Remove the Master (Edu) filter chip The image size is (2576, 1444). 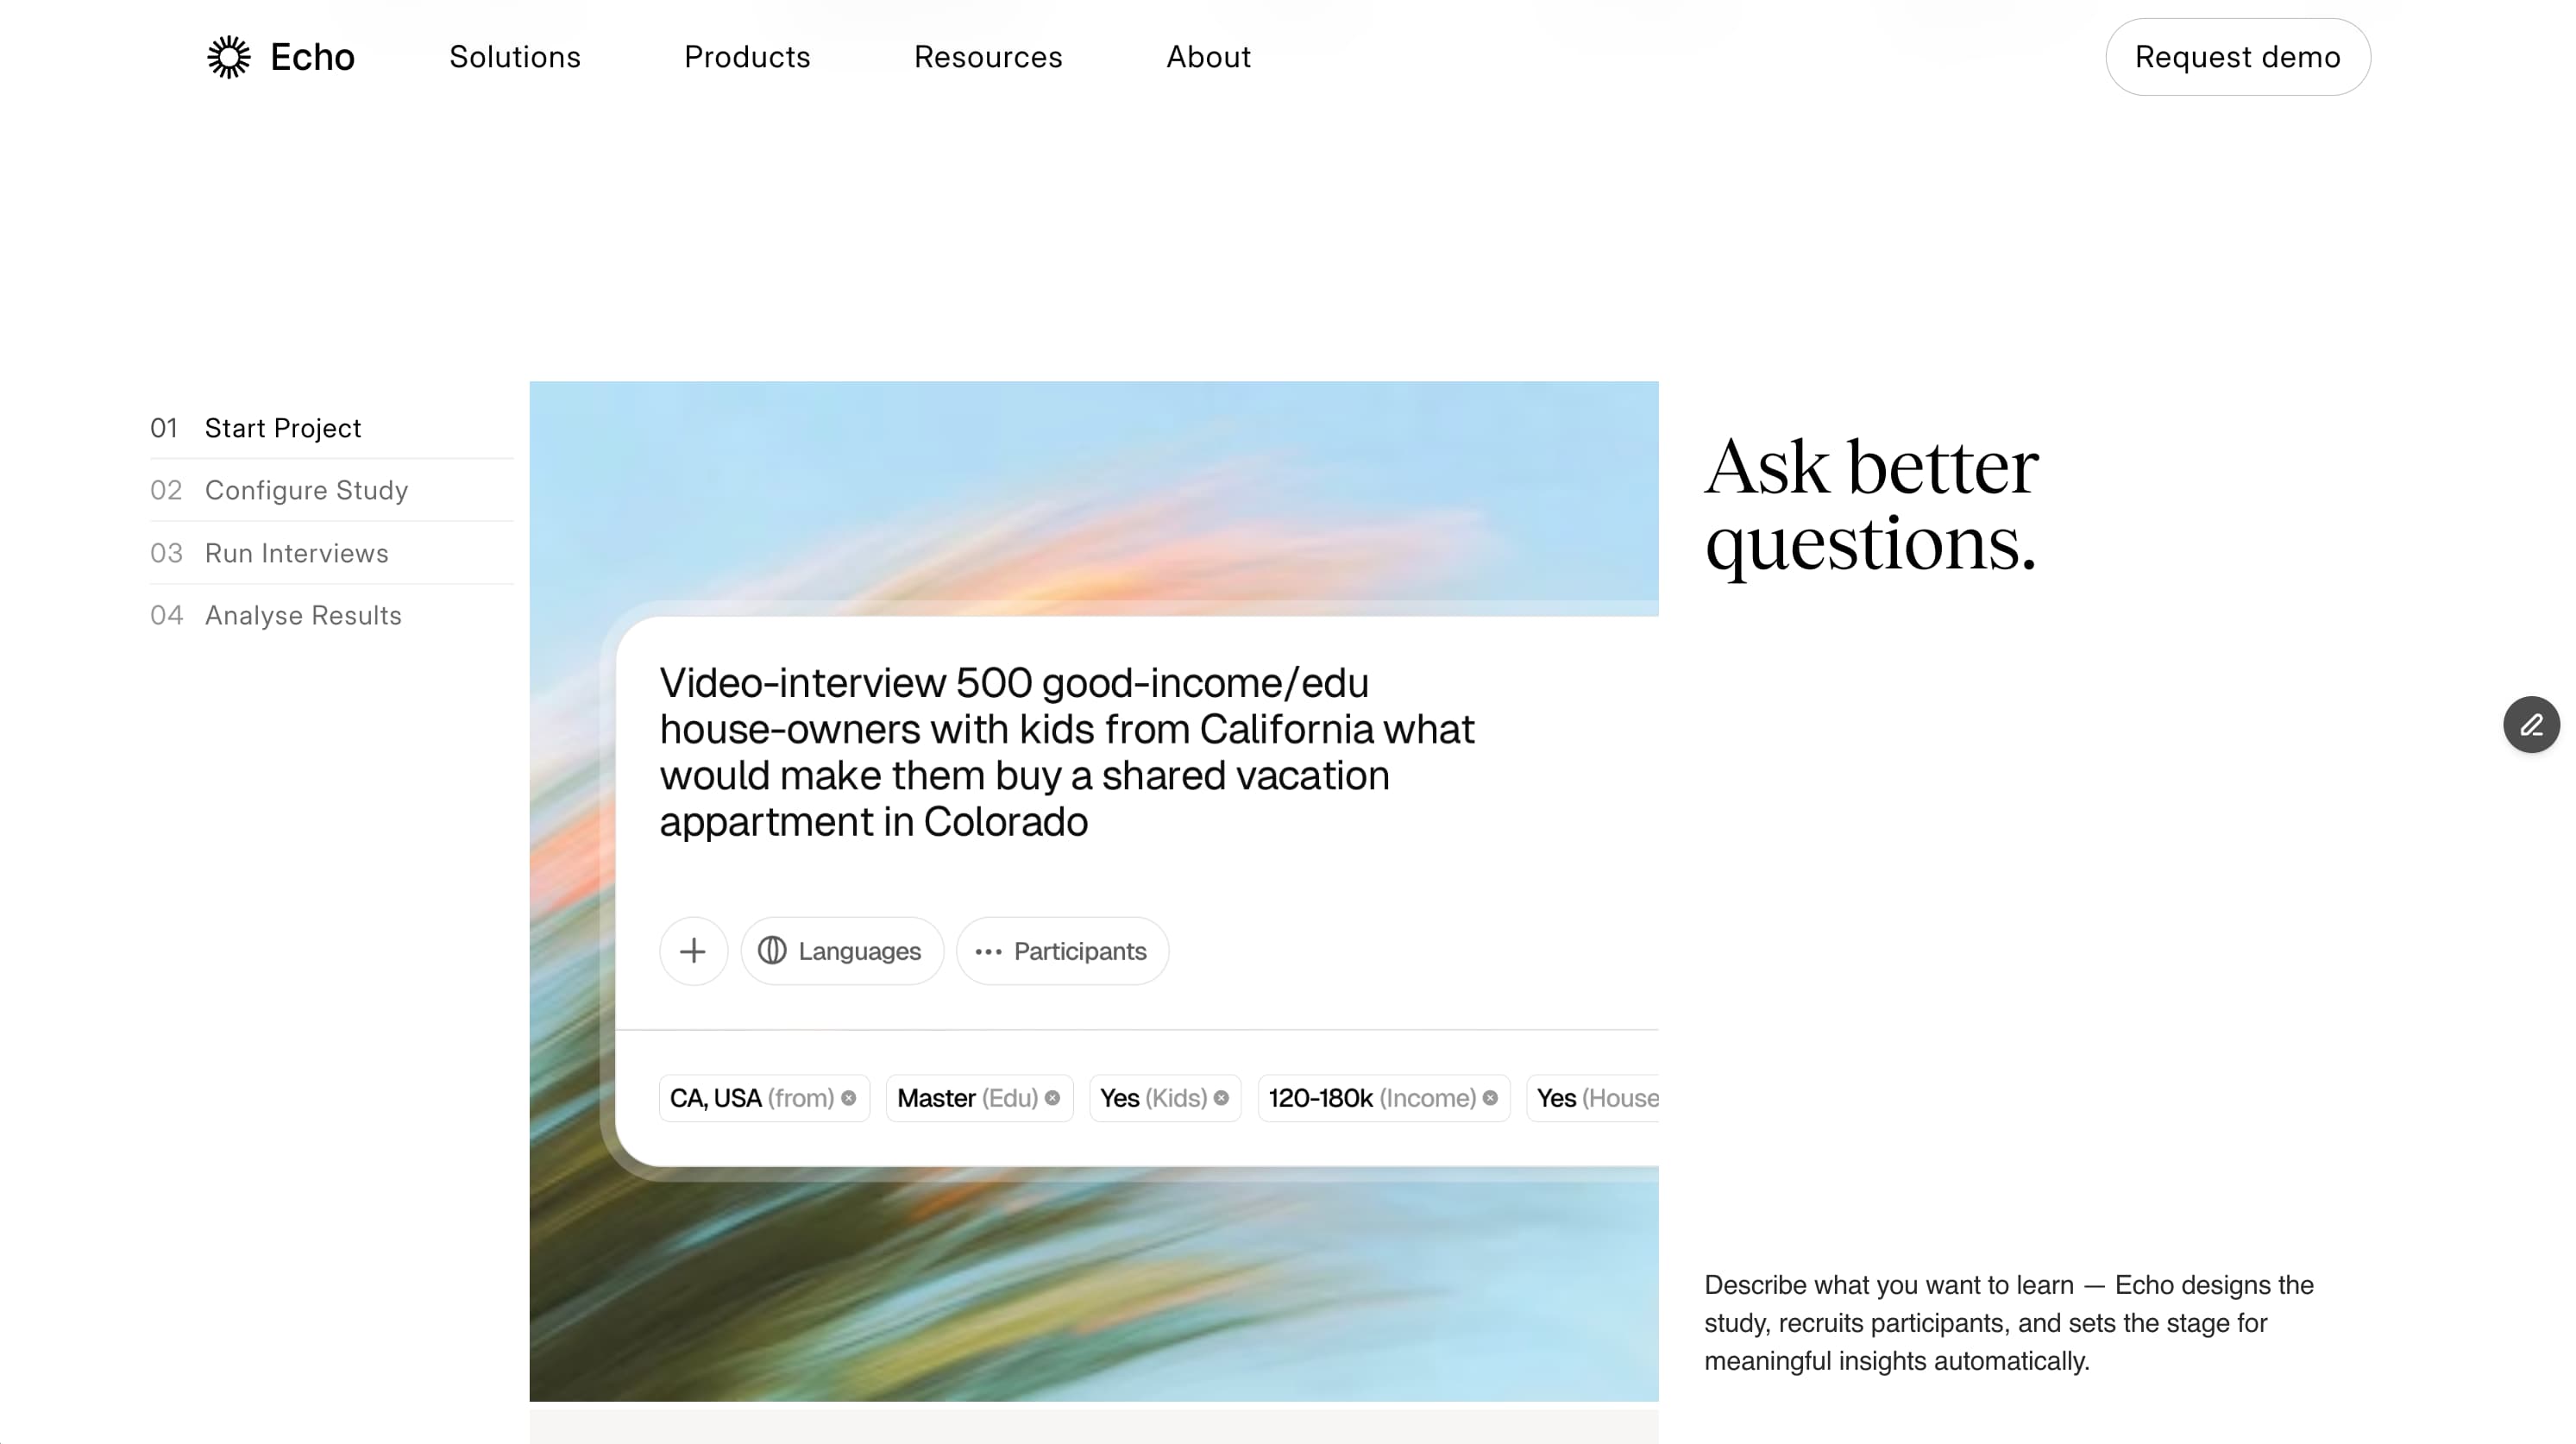1053,1098
